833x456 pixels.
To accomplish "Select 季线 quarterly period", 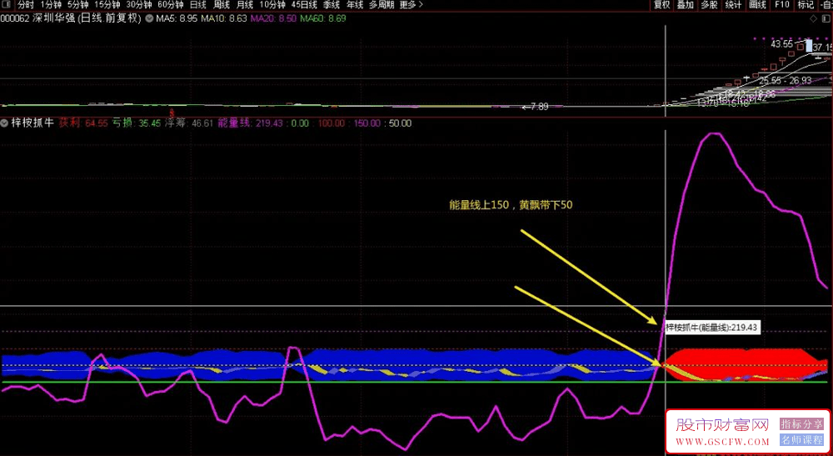I will point(332,5).
